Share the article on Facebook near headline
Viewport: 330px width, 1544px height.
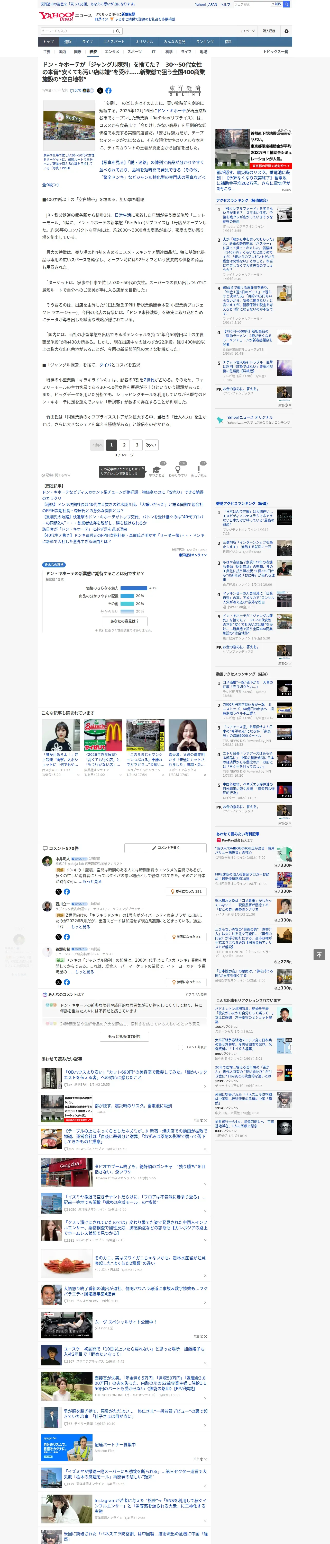[108, 91]
